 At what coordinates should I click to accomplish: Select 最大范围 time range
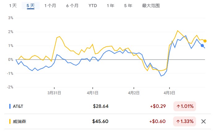151,6
